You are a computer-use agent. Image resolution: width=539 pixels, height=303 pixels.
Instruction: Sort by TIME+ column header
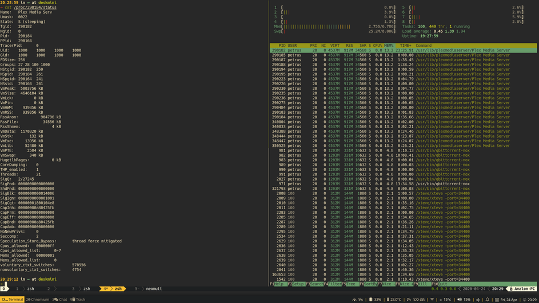pos(405,45)
